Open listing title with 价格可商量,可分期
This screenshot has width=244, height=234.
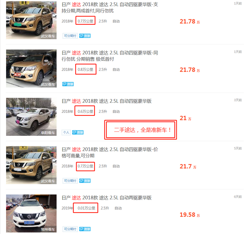click(110, 152)
